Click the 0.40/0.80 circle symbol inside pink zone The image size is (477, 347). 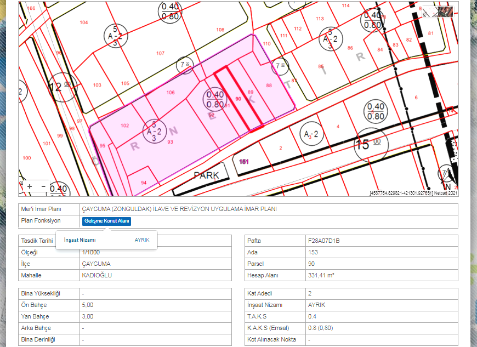coord(214,100)
